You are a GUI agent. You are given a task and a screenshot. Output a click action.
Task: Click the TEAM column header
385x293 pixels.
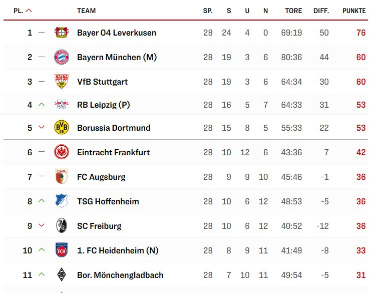[87, 11]
